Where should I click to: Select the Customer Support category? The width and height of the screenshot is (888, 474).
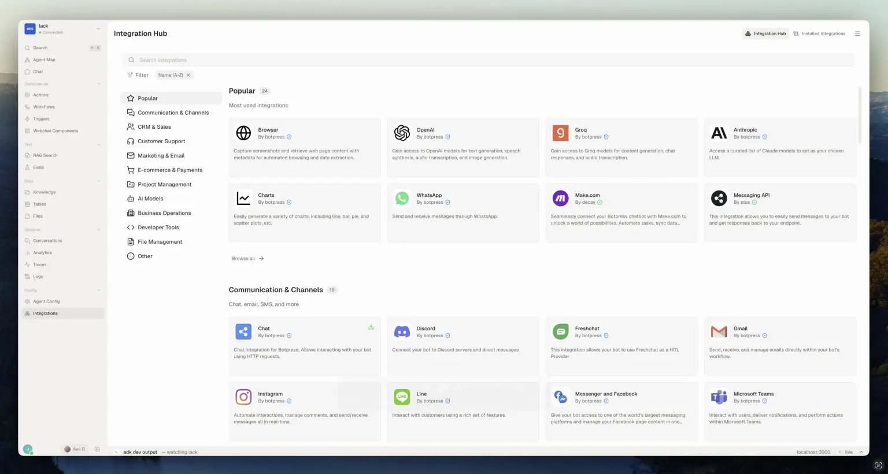(x=172, y=141)
